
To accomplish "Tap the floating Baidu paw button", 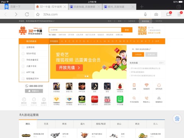I will (177, 118).
